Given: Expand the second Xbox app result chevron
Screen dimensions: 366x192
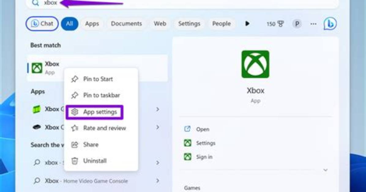Looking at the screenshot, I should pos(158,127).
